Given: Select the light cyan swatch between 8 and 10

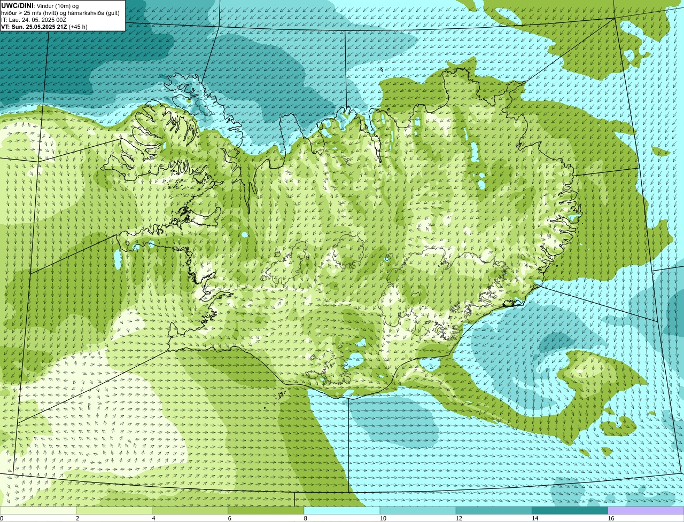Looking at the screenshot, I should tap(342, 511).
